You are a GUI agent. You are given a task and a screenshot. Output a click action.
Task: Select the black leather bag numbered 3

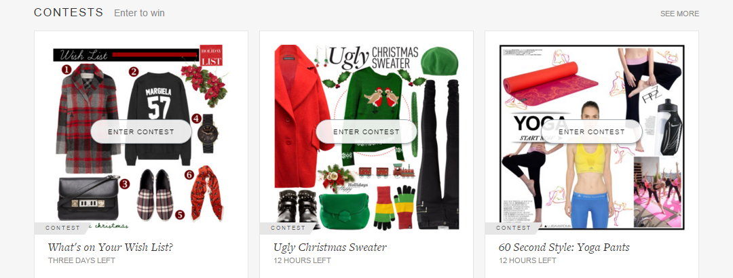point(88,197)
